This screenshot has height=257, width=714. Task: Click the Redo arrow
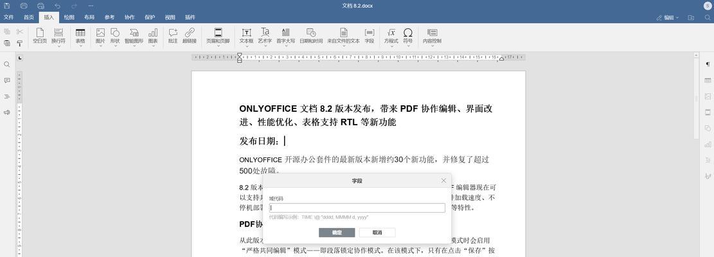tap(74, 5)
